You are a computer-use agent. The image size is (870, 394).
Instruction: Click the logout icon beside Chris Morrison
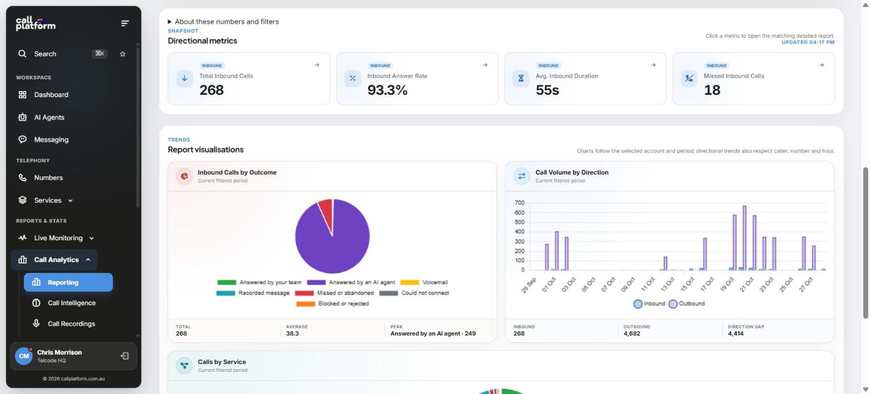(x=125, y=356)
